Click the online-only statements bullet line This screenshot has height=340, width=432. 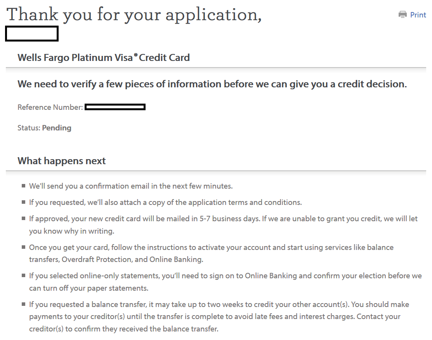pos(226,276)
